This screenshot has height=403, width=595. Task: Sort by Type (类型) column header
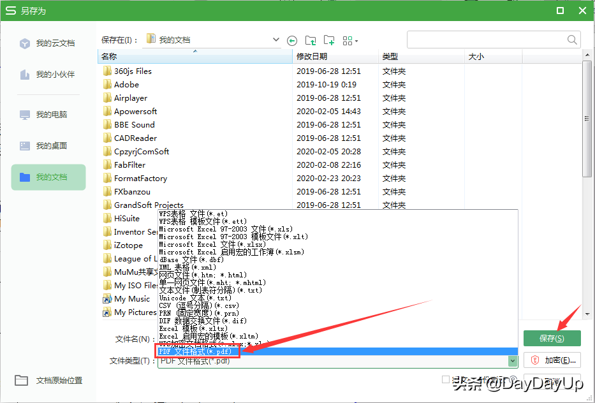422,57
